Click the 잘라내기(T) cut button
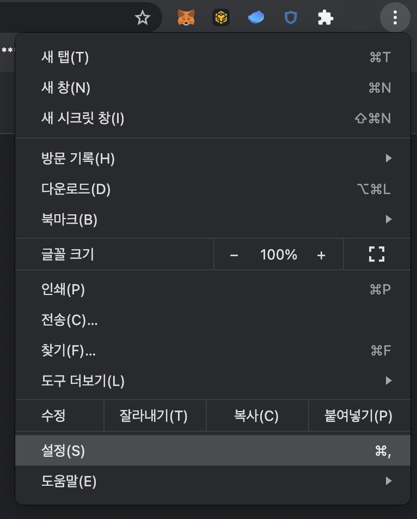 point(154,416)
